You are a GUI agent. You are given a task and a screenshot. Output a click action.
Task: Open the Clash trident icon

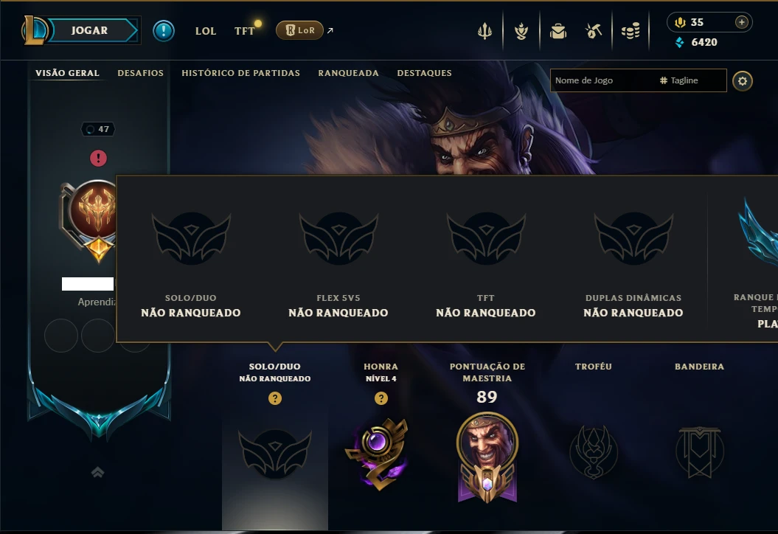(x=484, y=31)
